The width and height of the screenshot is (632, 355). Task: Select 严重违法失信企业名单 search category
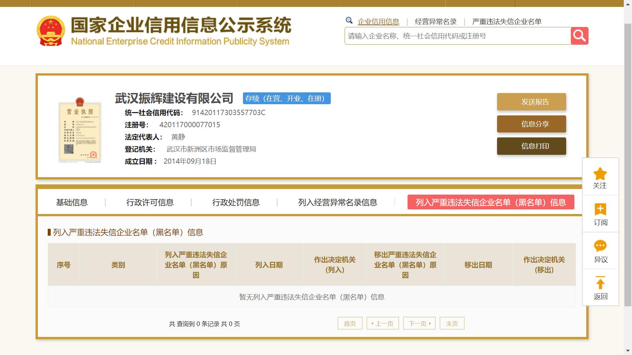pyautogui.click(x=507, y=22)
